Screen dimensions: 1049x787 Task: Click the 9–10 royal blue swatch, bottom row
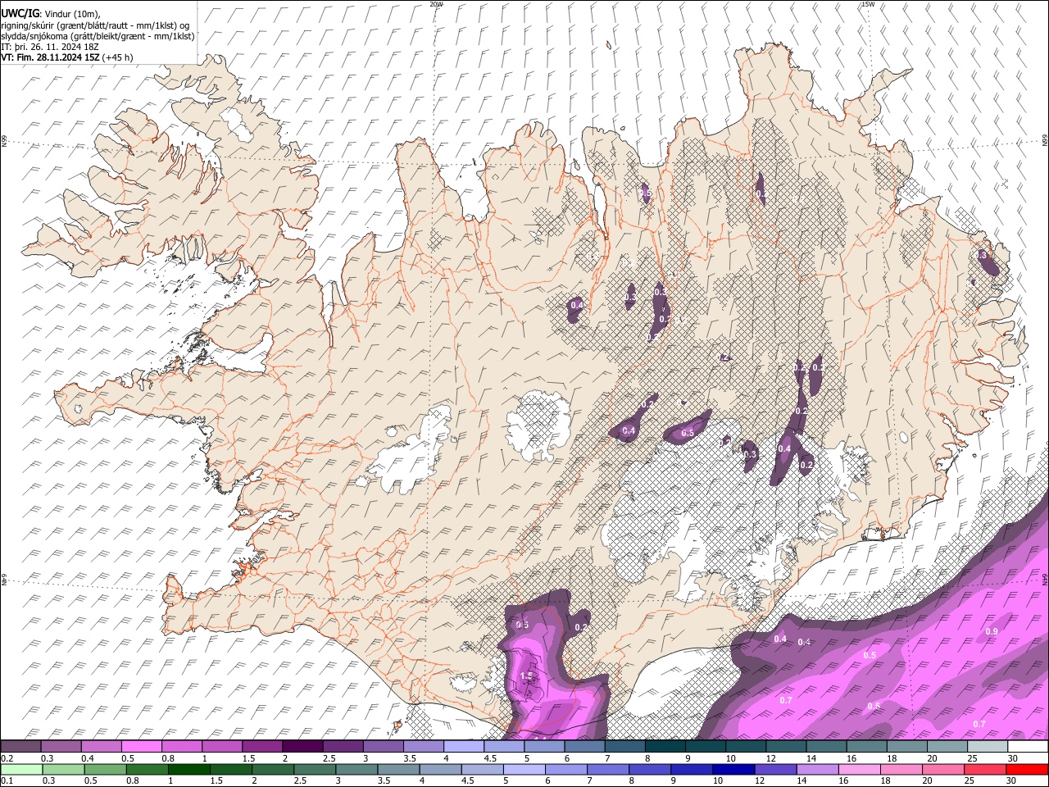click(x=692, y=769)
